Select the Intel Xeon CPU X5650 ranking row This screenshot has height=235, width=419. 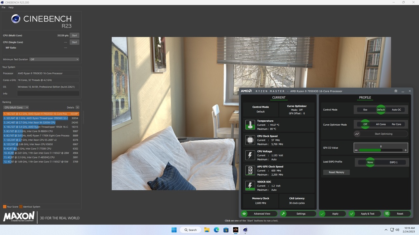coord(41,144)
